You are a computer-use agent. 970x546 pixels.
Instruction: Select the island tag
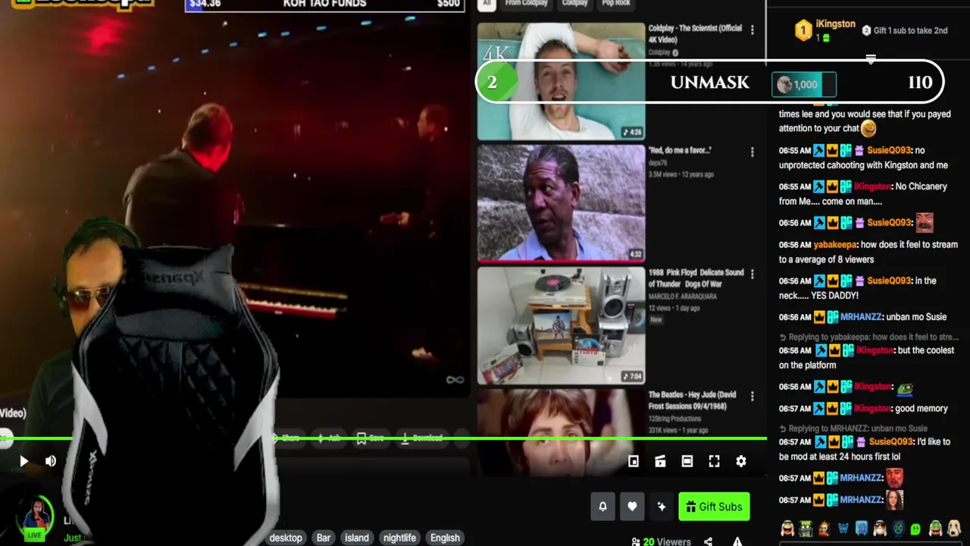357,538
